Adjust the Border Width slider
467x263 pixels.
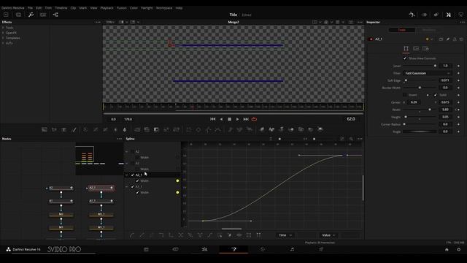420,88
